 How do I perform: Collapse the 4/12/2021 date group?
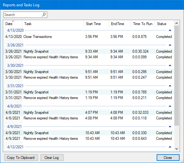click(170, 147)
